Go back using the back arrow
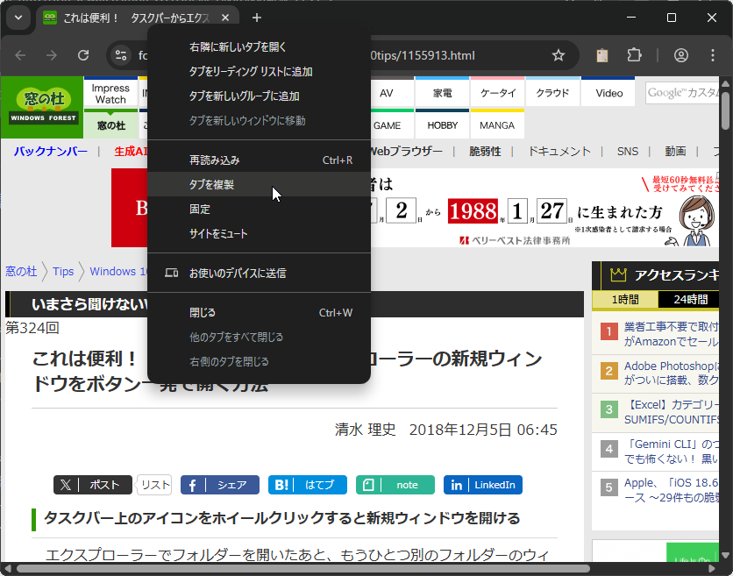 19,54
